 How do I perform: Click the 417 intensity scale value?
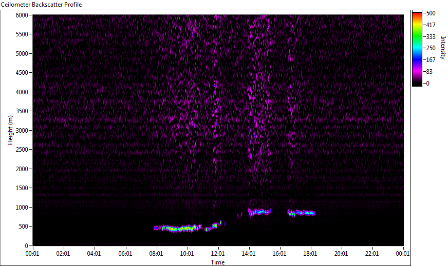[431, 25]
